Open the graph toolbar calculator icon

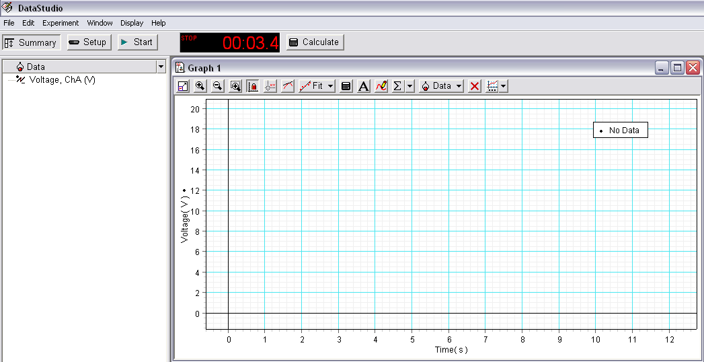(x=346, y=85)
